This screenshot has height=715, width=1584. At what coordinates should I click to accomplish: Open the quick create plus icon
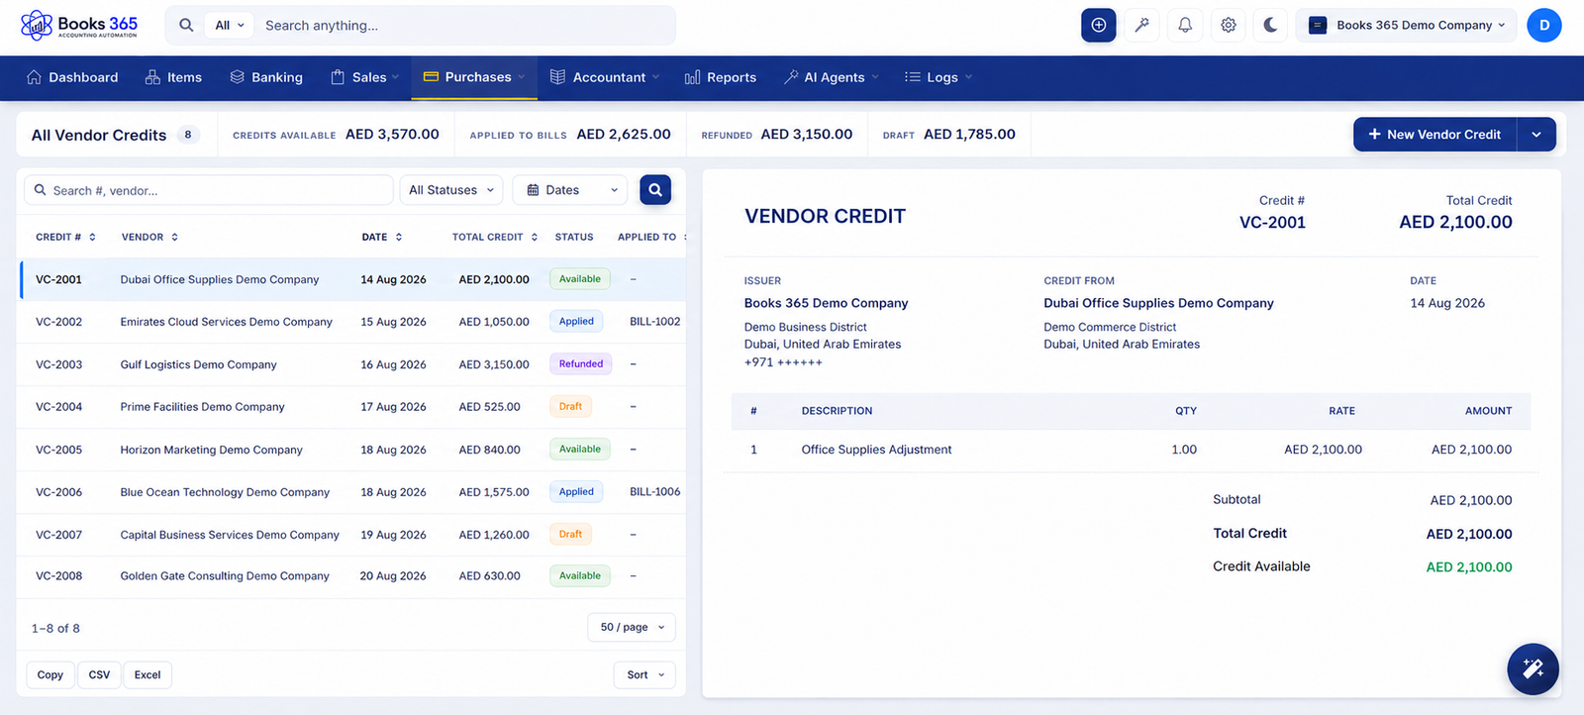[1099, 25]
